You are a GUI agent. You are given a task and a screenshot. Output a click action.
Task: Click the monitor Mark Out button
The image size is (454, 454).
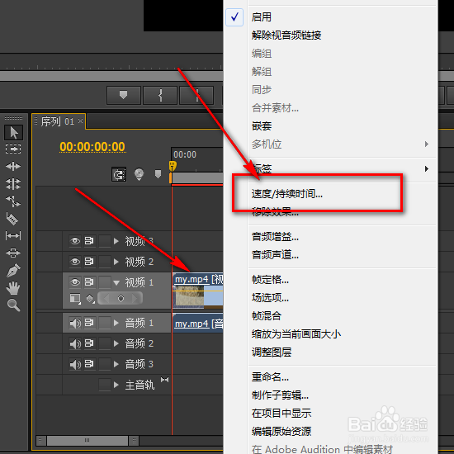point(196,95)
